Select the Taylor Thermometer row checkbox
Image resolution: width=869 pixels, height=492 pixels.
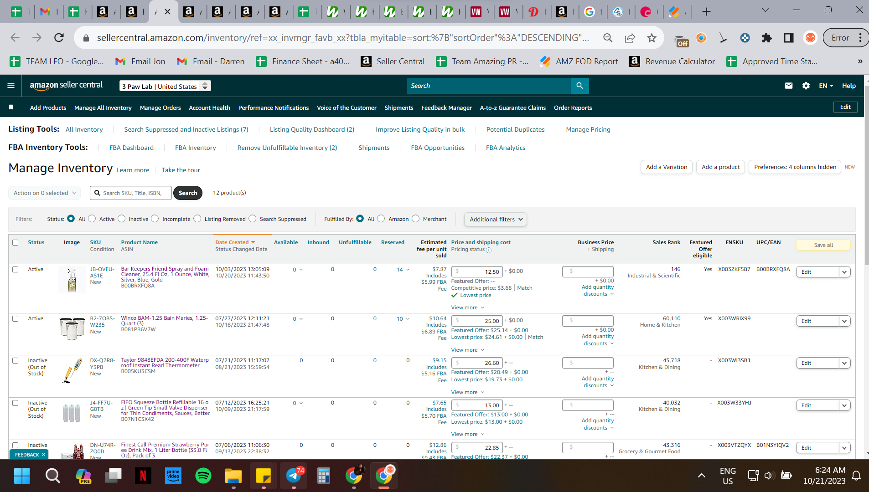tap(16, 360)
